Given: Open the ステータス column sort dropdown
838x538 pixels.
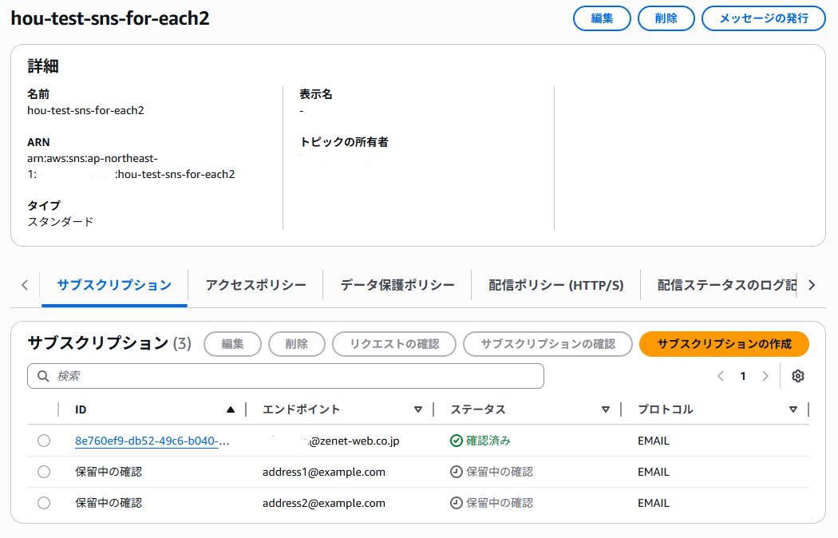Looking at the screenshot, I should [606, 409].
